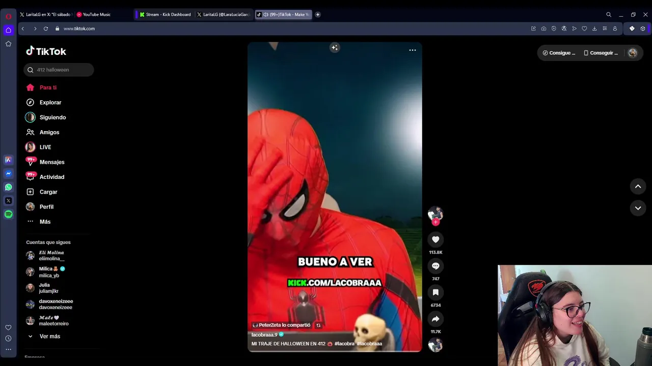Open WhatsApp in the Opera sidebar

tap(8, 187)
